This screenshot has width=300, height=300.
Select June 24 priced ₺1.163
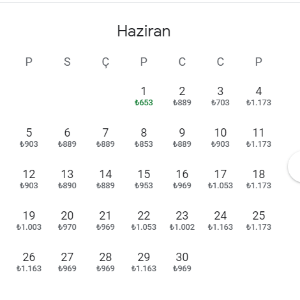(x=220, y=221)
